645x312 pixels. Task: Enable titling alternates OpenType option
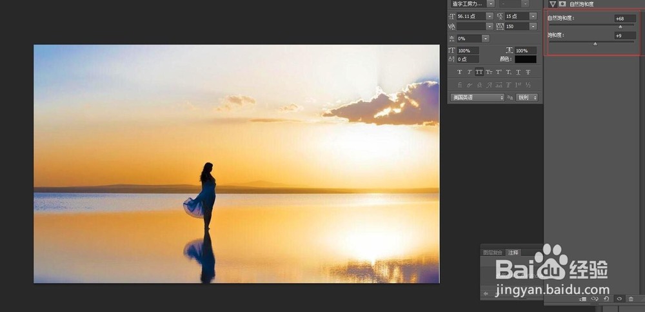508,85
